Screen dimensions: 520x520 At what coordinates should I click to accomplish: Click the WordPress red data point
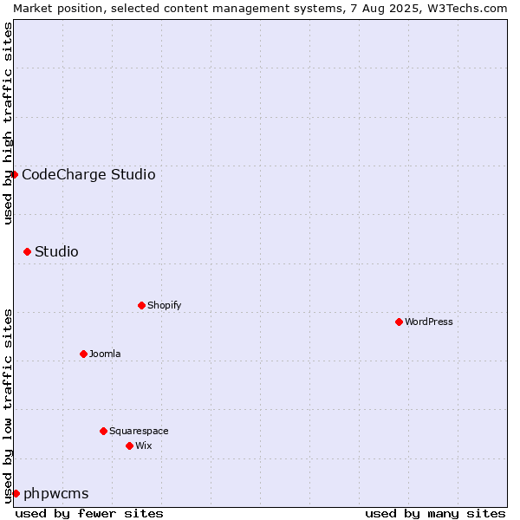tap(399, 322)
